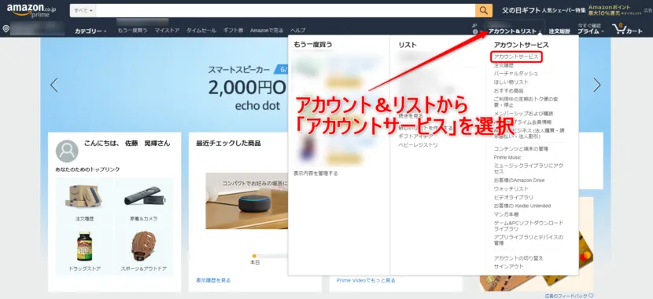
Task: Go to previous banner with left arrow
Action: 54,85
